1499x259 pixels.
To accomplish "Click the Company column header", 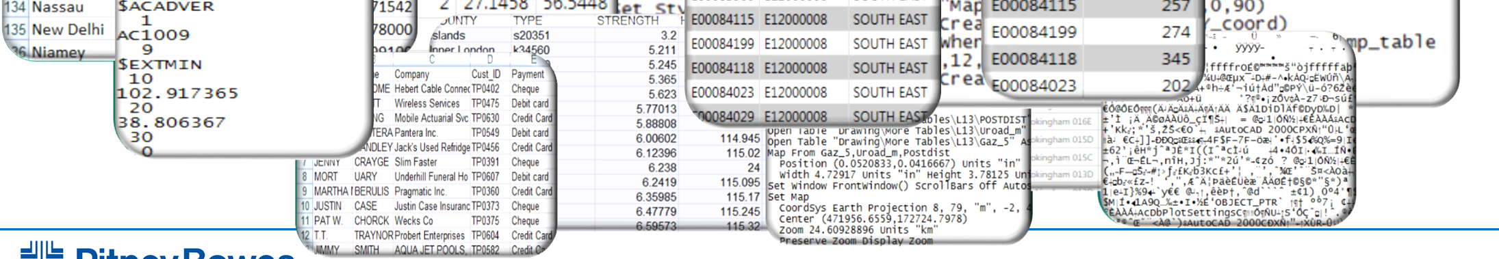I will (x=412, y=74).
